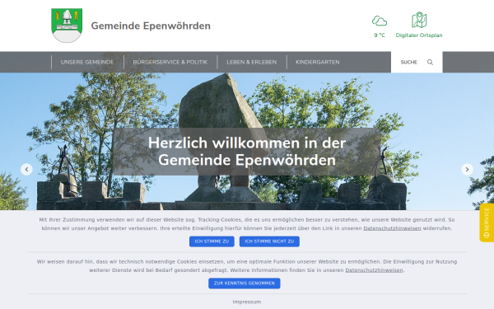Open the yellow Service side tab
This screenshot has height=309, width=494.
[487, 223]
